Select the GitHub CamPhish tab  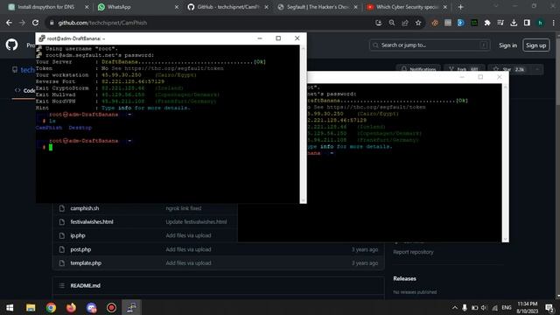coord(227,7)
